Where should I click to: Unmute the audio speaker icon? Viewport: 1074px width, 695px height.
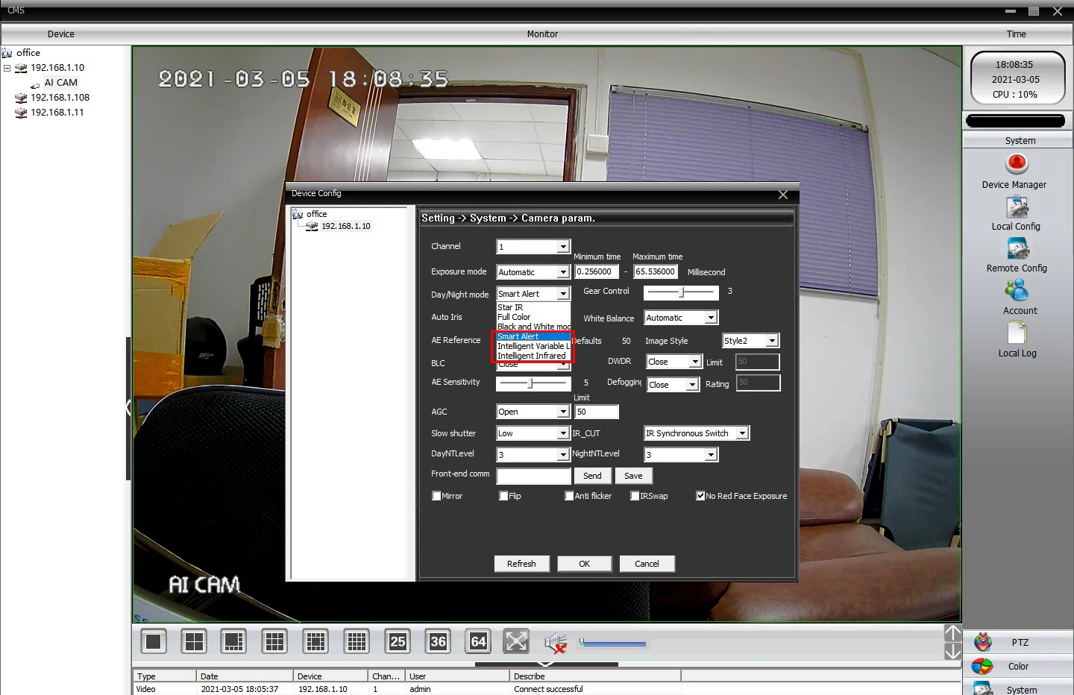[556, 642]
